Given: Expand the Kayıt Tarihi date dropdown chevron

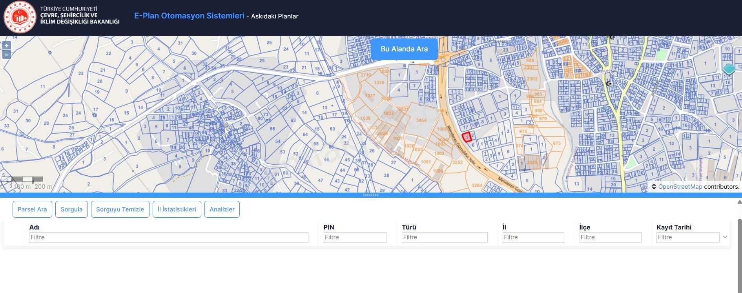Looking at the screenshot, I should (x=725, y=237).
